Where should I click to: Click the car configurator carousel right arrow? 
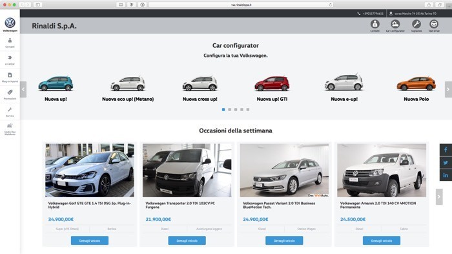(x=448, y=89)
